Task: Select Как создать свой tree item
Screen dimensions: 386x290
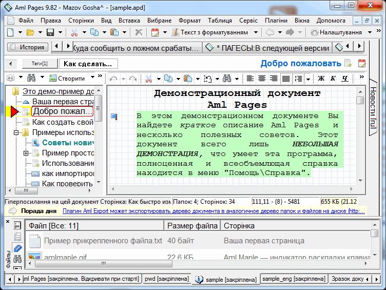Action: [x=63, y=122]
